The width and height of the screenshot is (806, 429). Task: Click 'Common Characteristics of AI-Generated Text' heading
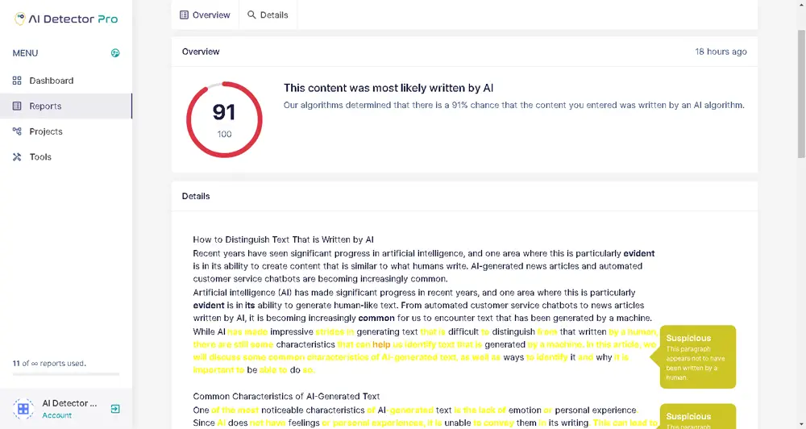click(x=286, y=397)
